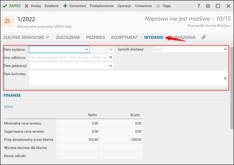Click the Klient link under FINANSE
The width and height of the screenshot is (234, 165).
pos(9,106)
